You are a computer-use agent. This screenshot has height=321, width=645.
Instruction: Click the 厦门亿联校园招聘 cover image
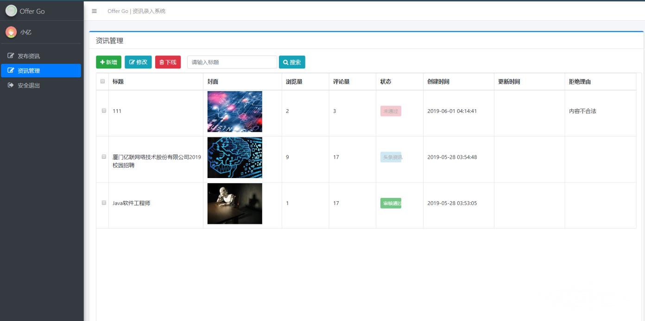point(234,157)
